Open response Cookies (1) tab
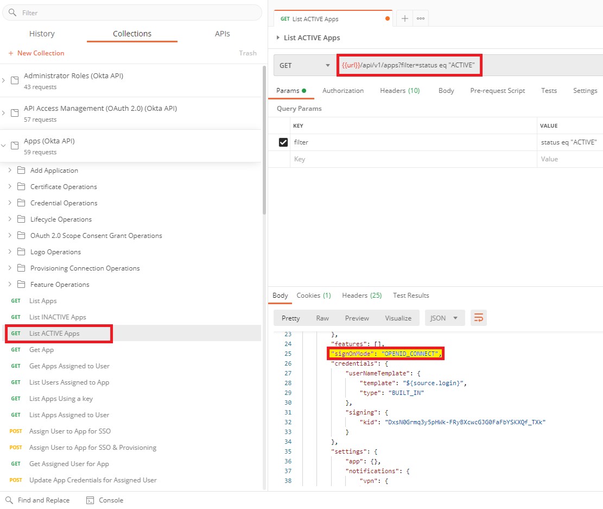603x509 pixels. point(313,296)
